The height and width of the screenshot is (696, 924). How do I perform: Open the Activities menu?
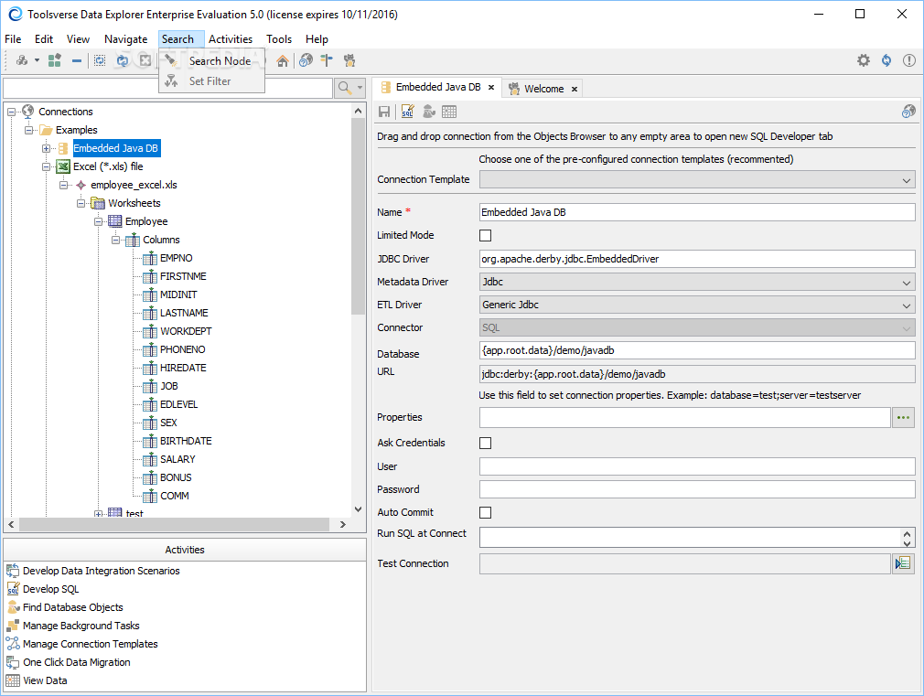pos(231,39)
